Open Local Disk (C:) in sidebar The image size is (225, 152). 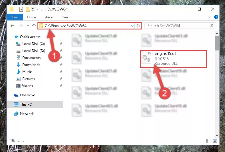click(34, 44)
